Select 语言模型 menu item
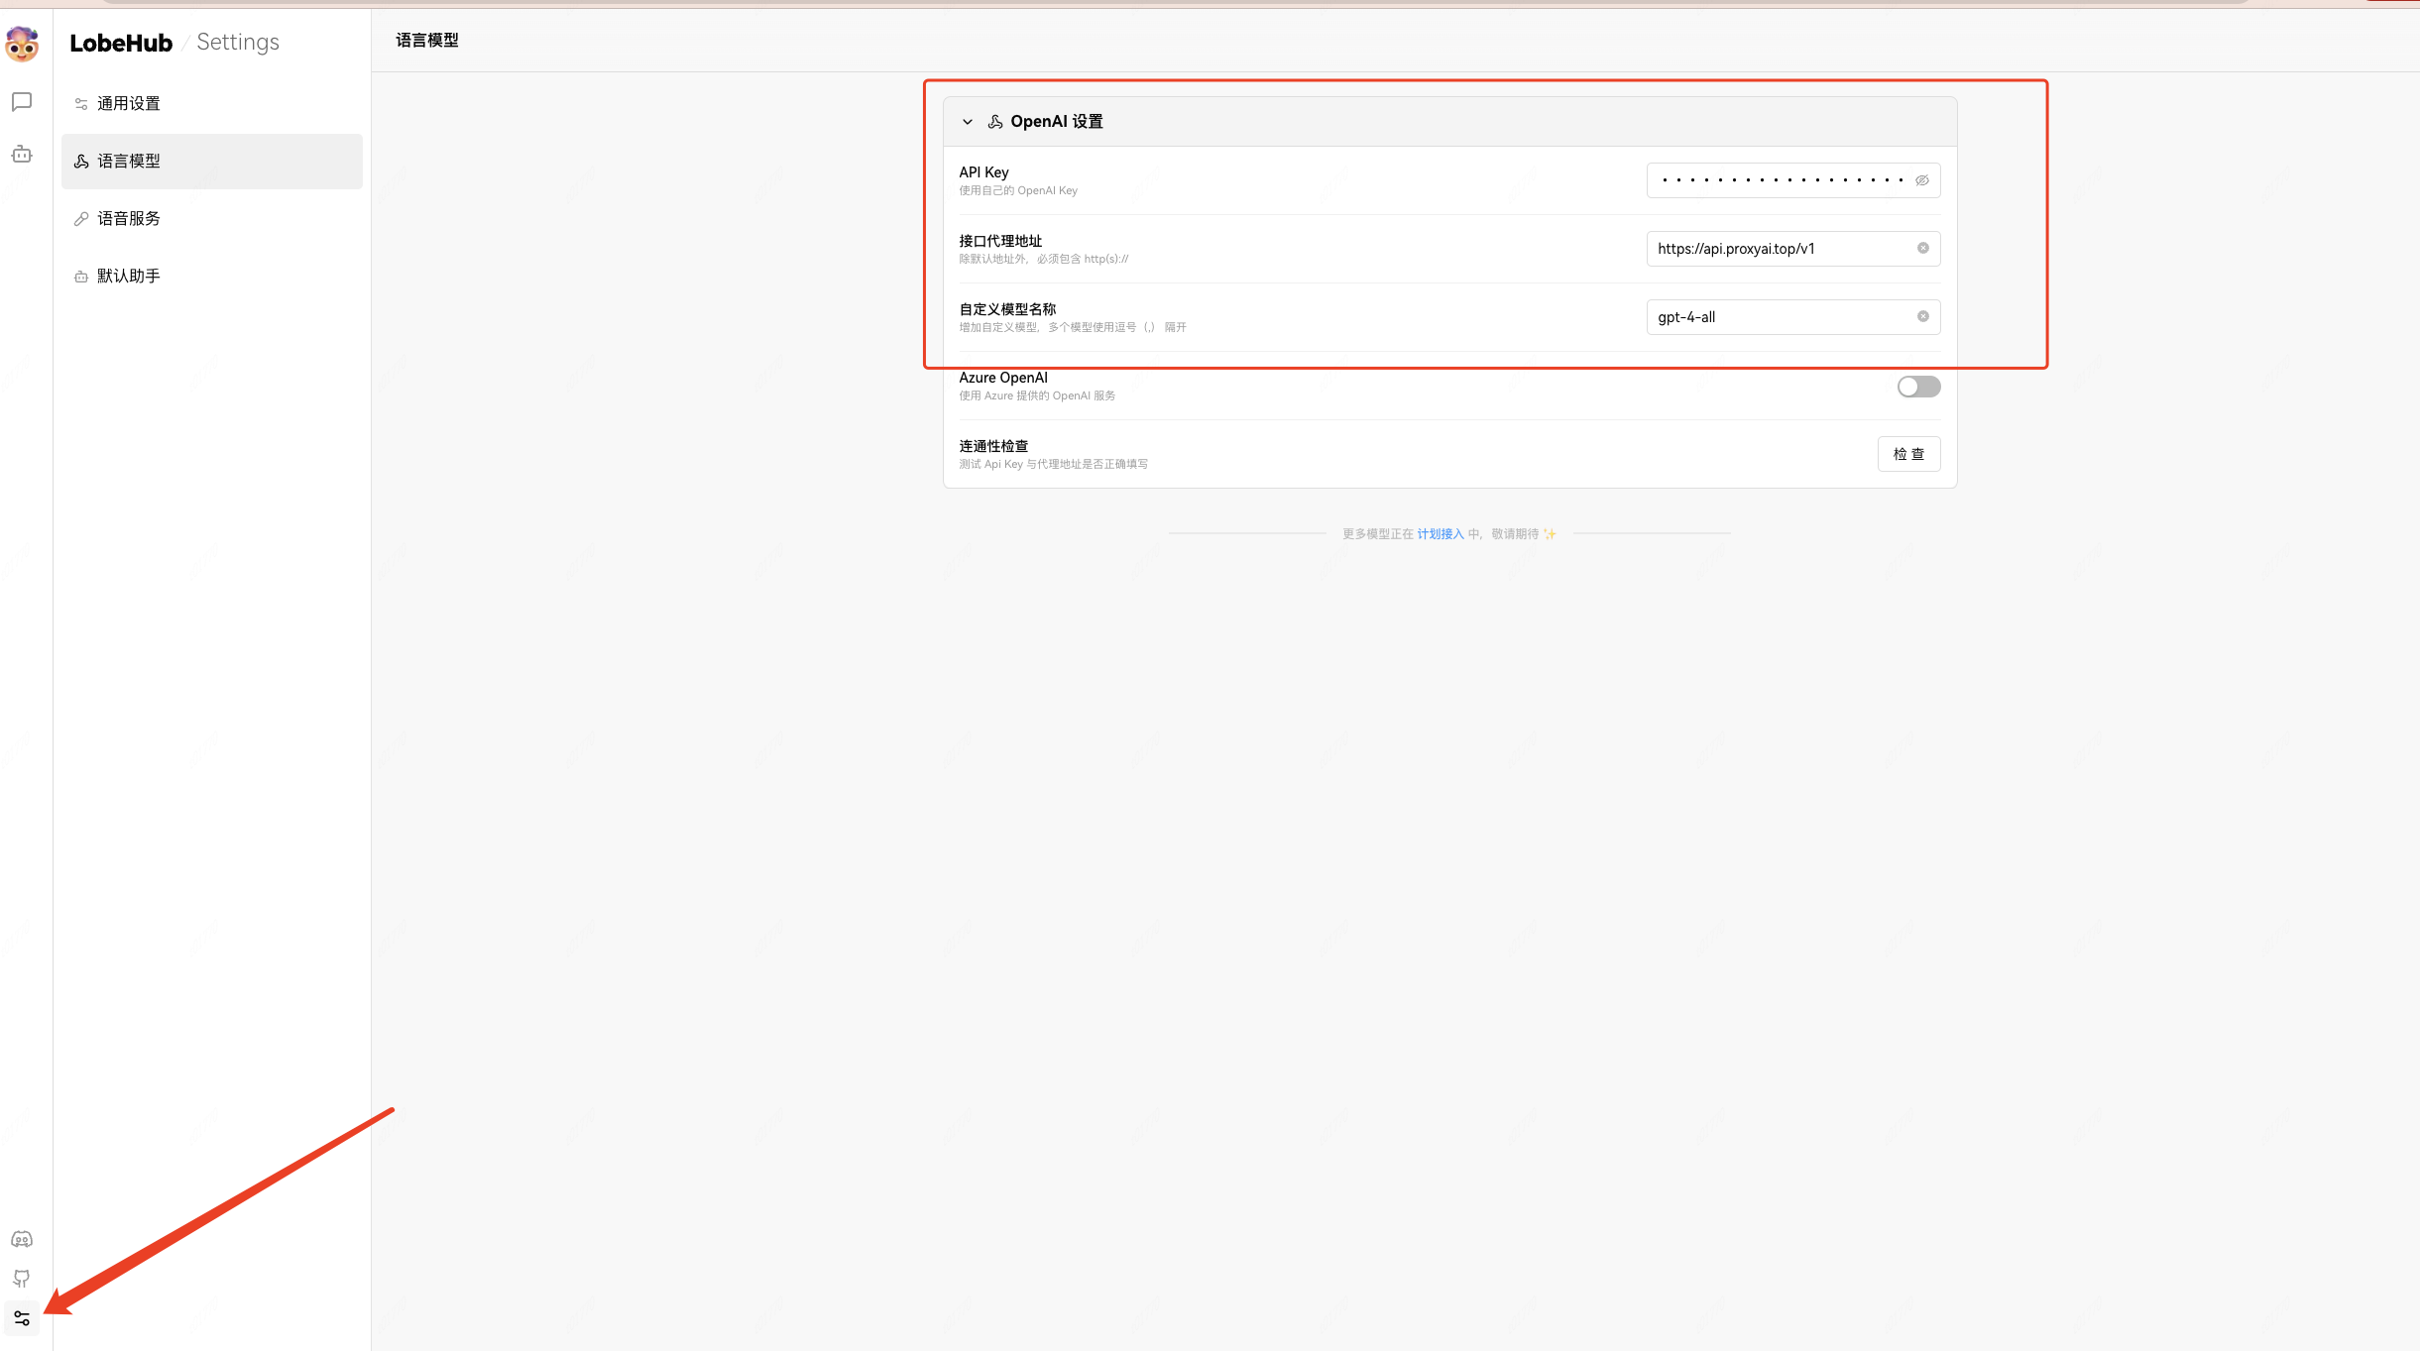Image resolution: width=2420 pixels, height=1351 pixels. click(129, 161)
